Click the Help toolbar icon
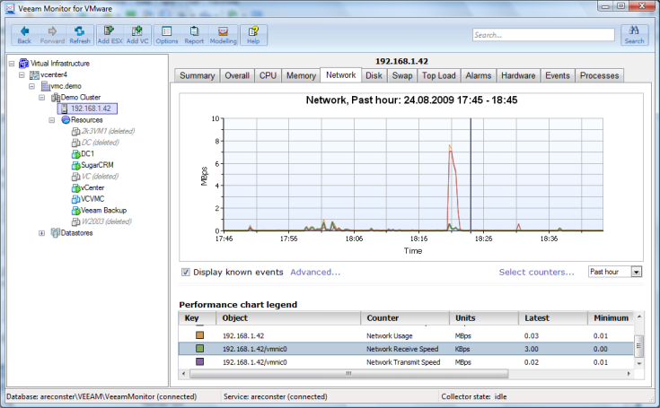This screenshot has width=660, height=408. 253,34
